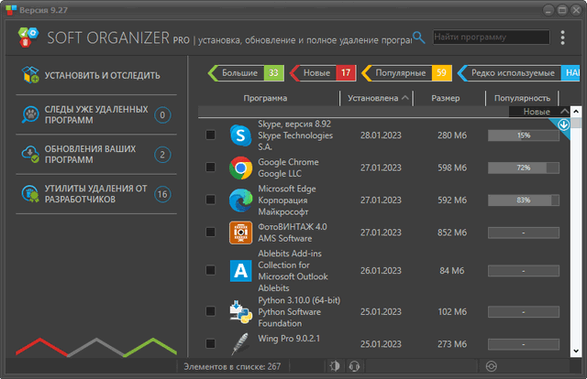This screenshot has width=587, height=379.
Task: Click the ФотоВИНТАЖ 4.0 icon
Action: 241,233
